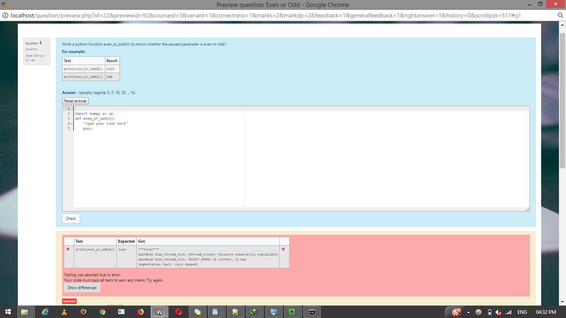Click the battery icon in system tray

point(489,312)
